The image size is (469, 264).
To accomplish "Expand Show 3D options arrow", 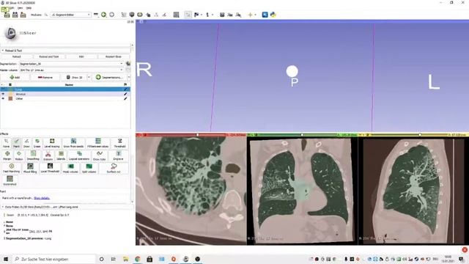I will pyautogui.click(x=89, y=77).
